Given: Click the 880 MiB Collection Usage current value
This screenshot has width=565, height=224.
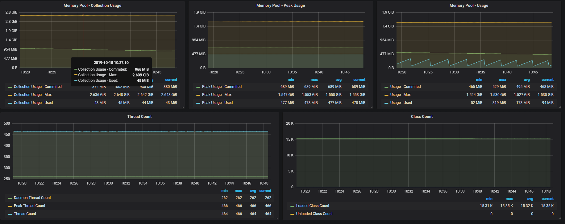Looking at the screenshot, I should (170, 87).
